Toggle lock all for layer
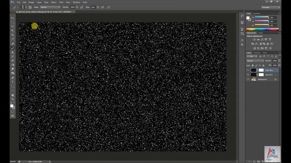This screenshot has width=291, height=163. [x=263, y=65]
